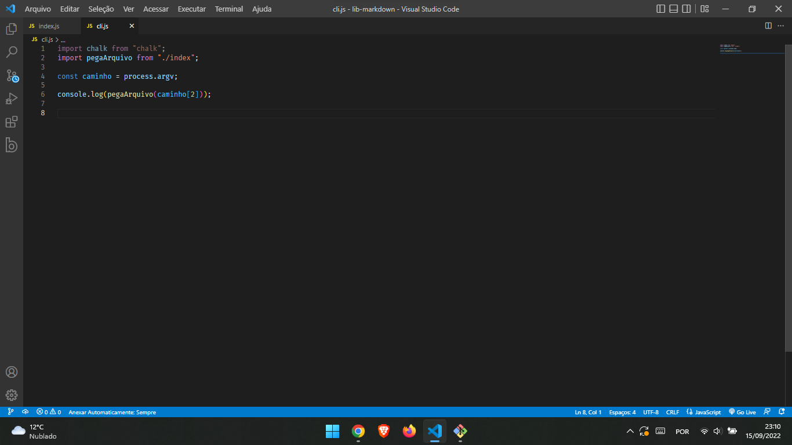
Task: Click 'console.log' on line 6
Action: pos(80,94)
